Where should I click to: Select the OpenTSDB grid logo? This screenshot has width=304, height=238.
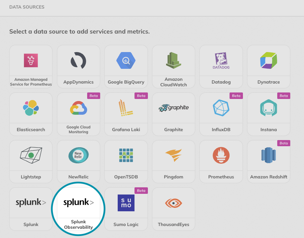pyautogui.click(x=126, y=155)
